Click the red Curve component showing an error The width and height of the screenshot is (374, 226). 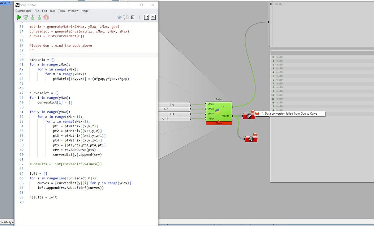click(249, 116)
